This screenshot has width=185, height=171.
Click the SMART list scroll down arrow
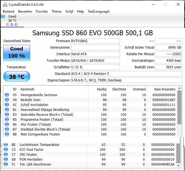click(178, 165)
